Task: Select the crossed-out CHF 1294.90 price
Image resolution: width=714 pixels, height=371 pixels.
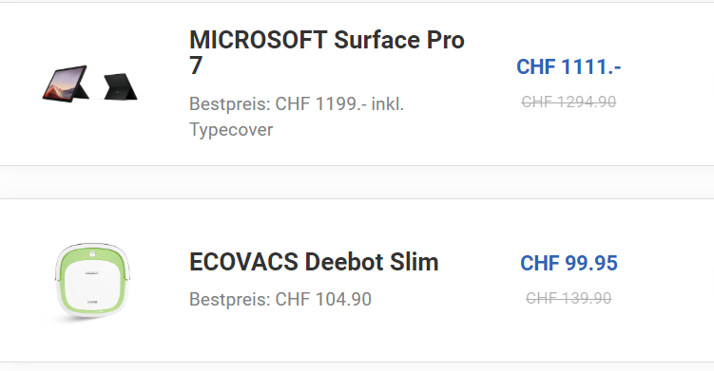Action: pyautogui.click(x=569, y=102)
